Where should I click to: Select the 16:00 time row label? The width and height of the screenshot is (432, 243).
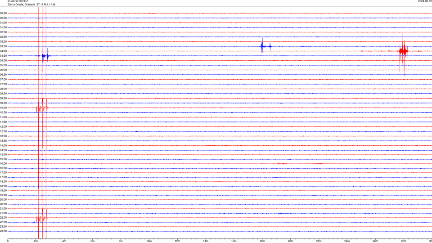point(4,164)
